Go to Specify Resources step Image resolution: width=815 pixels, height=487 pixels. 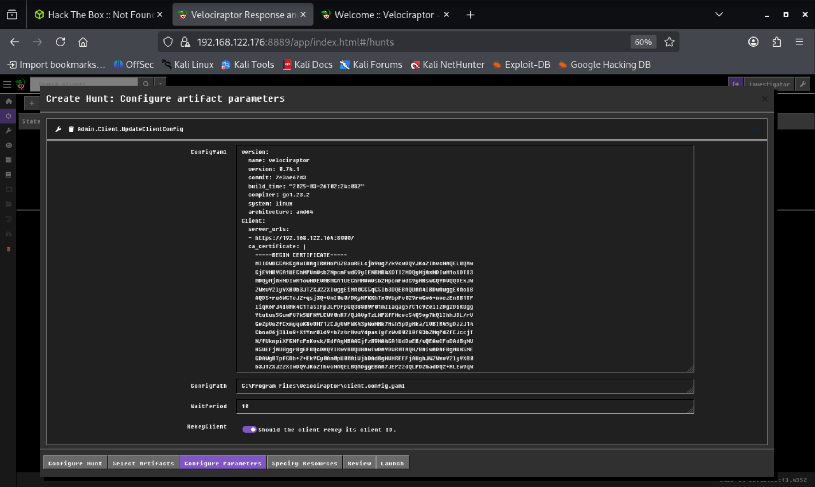304,463
